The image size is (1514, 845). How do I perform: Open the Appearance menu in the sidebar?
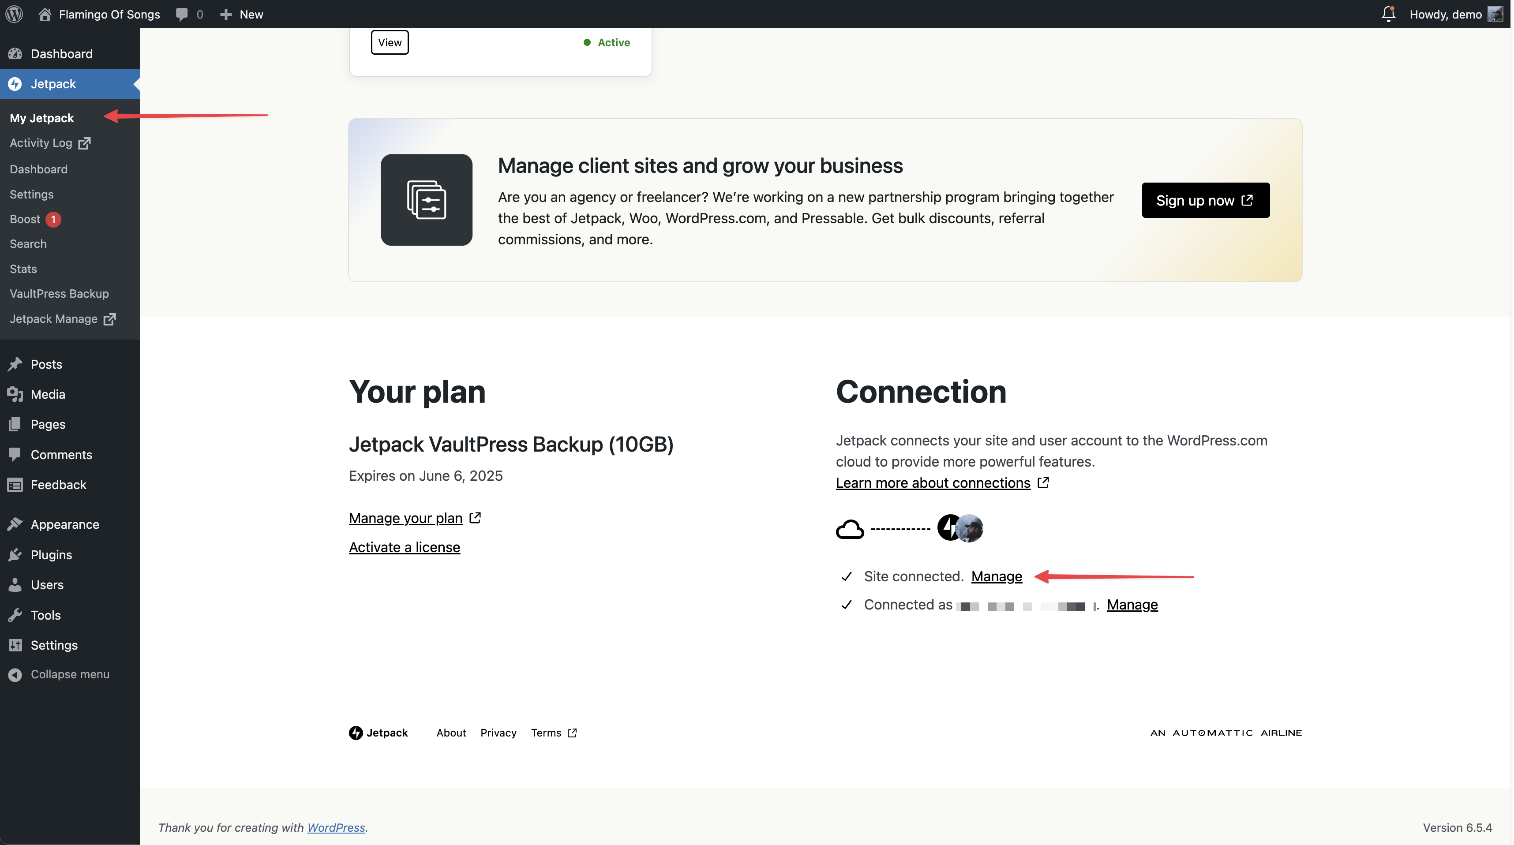click(65, 524)
